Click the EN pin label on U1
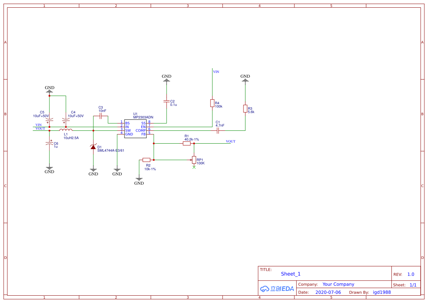This screenshot has height=303, width=428. point(143,127)
